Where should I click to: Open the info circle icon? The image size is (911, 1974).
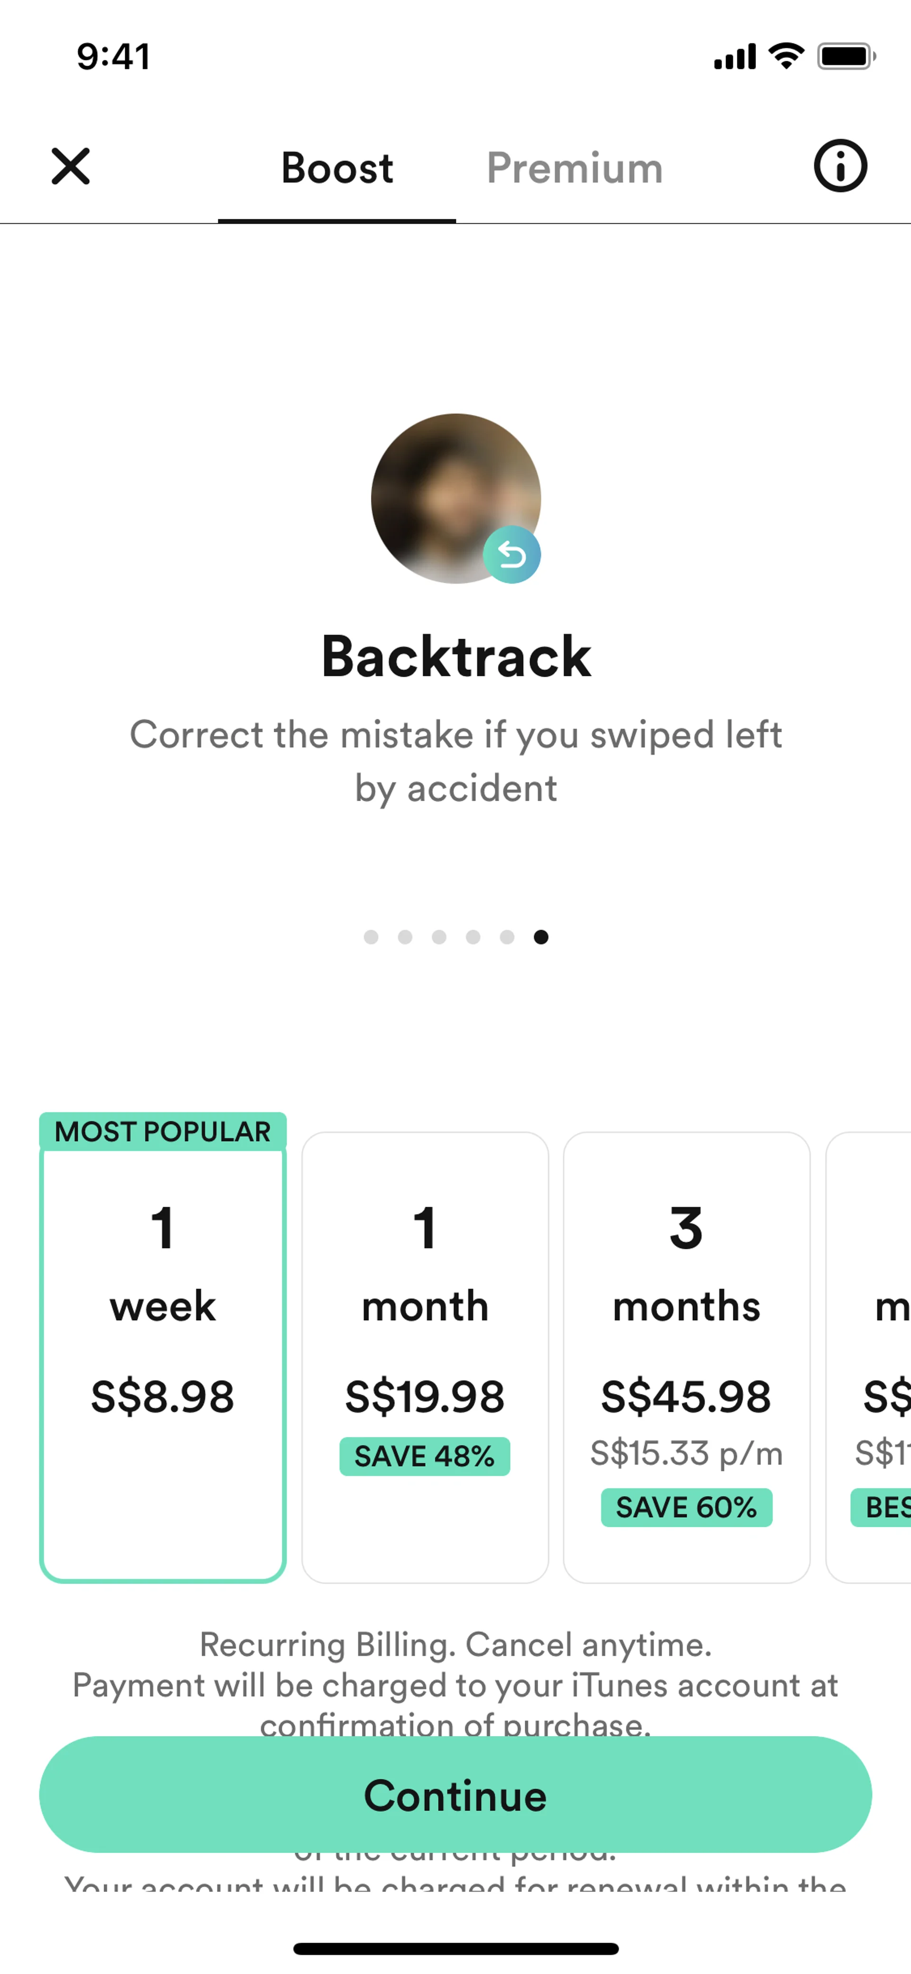click(840, 166)
